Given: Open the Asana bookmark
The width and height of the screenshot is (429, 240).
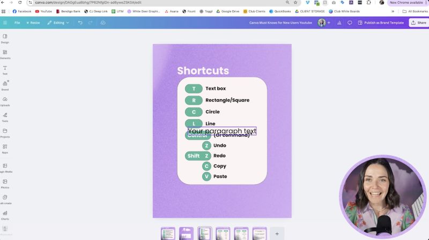Looking at the screenshot, I should coord(172,11).
